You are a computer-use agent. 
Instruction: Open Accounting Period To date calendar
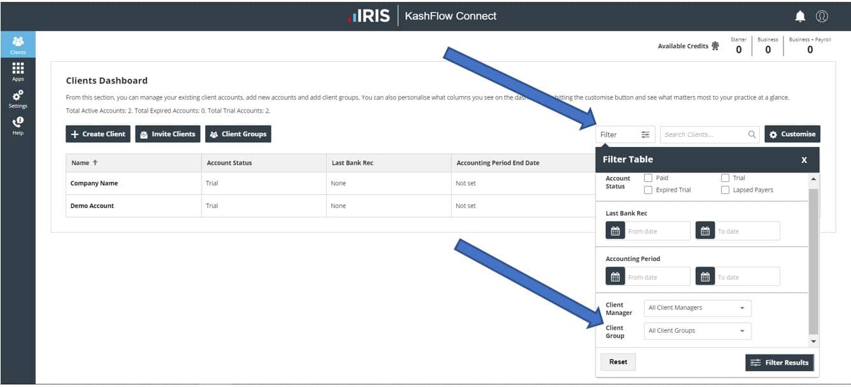[705, 277]
